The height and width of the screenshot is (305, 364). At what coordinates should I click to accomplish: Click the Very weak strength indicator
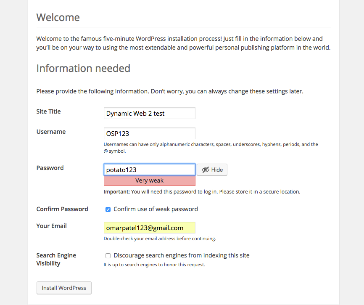[x=150, y=180]
